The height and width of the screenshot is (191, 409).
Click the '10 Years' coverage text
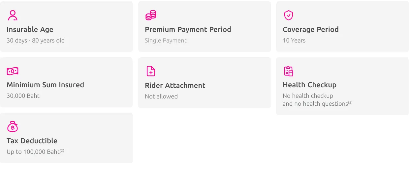(x=294, y=41)
